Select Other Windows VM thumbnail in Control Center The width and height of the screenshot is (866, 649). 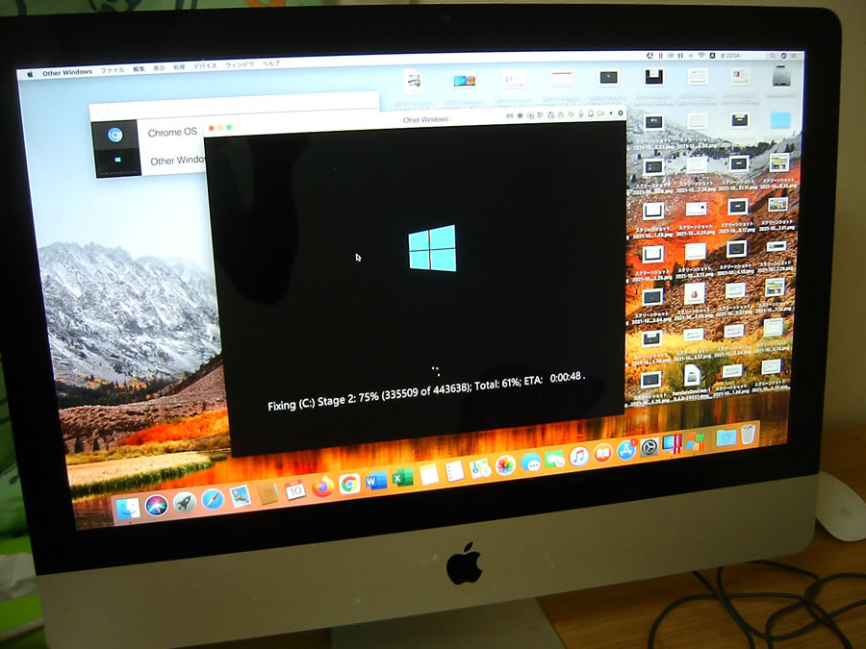pos(117,162)
